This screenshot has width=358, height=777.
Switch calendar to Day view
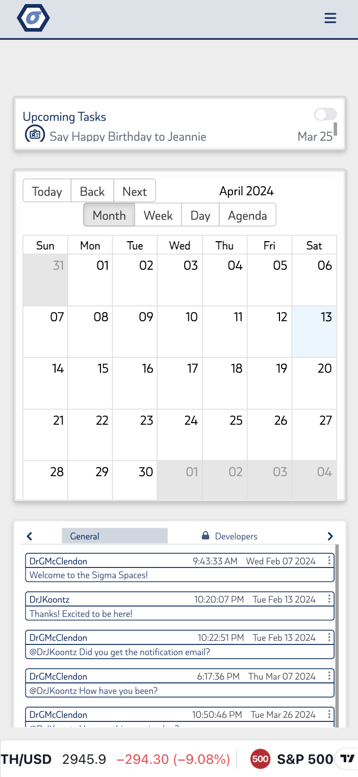point(200,215)
